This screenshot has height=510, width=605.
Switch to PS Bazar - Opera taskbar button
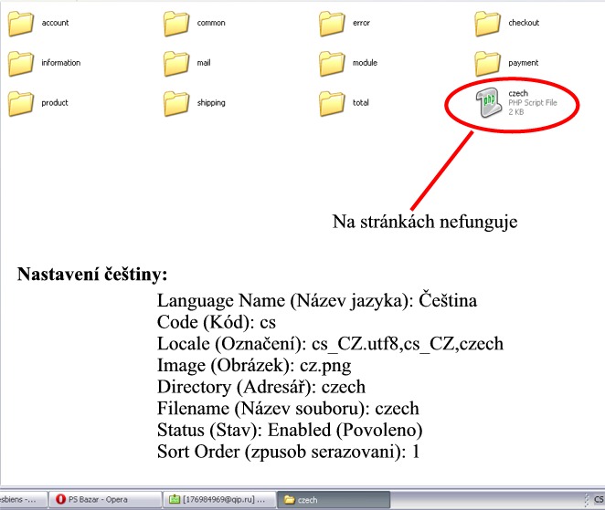click(x=105, y=500)
